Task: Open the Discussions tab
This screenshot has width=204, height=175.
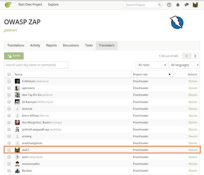Action: click(x=71, y=45)
